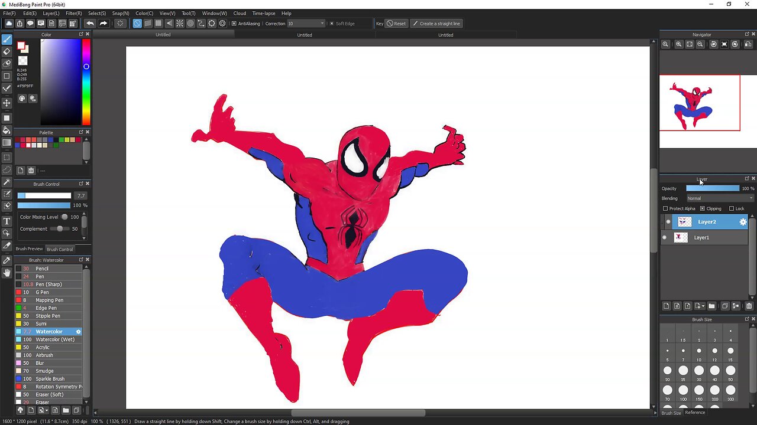Turn off snap with the Snap Off icon
The image size is (757, 425).
coord(137,24)
